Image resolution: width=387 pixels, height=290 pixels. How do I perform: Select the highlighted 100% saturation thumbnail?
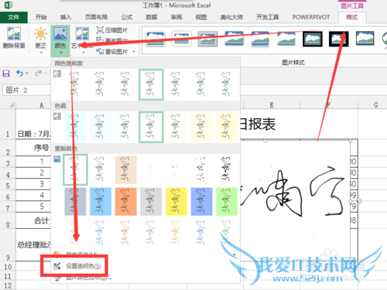[x=151, y=84]
